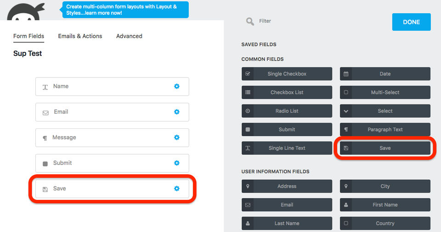441x232 pixels.
Task: Switch to Emails & Actions tab
Action: pos(80,36)
